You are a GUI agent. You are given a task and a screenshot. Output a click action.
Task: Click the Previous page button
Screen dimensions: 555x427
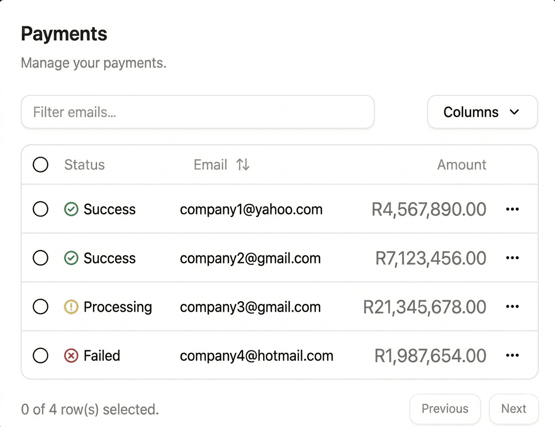(445, 408)
